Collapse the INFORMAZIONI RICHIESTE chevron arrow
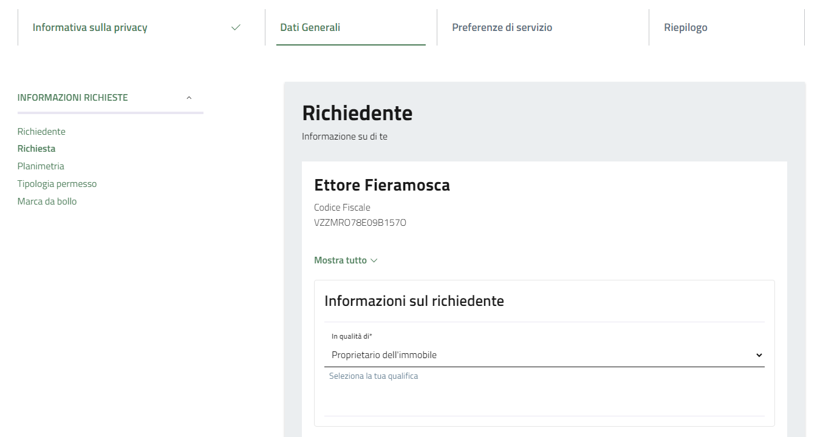This screenshot has width=837, height=437. [189, 98]
